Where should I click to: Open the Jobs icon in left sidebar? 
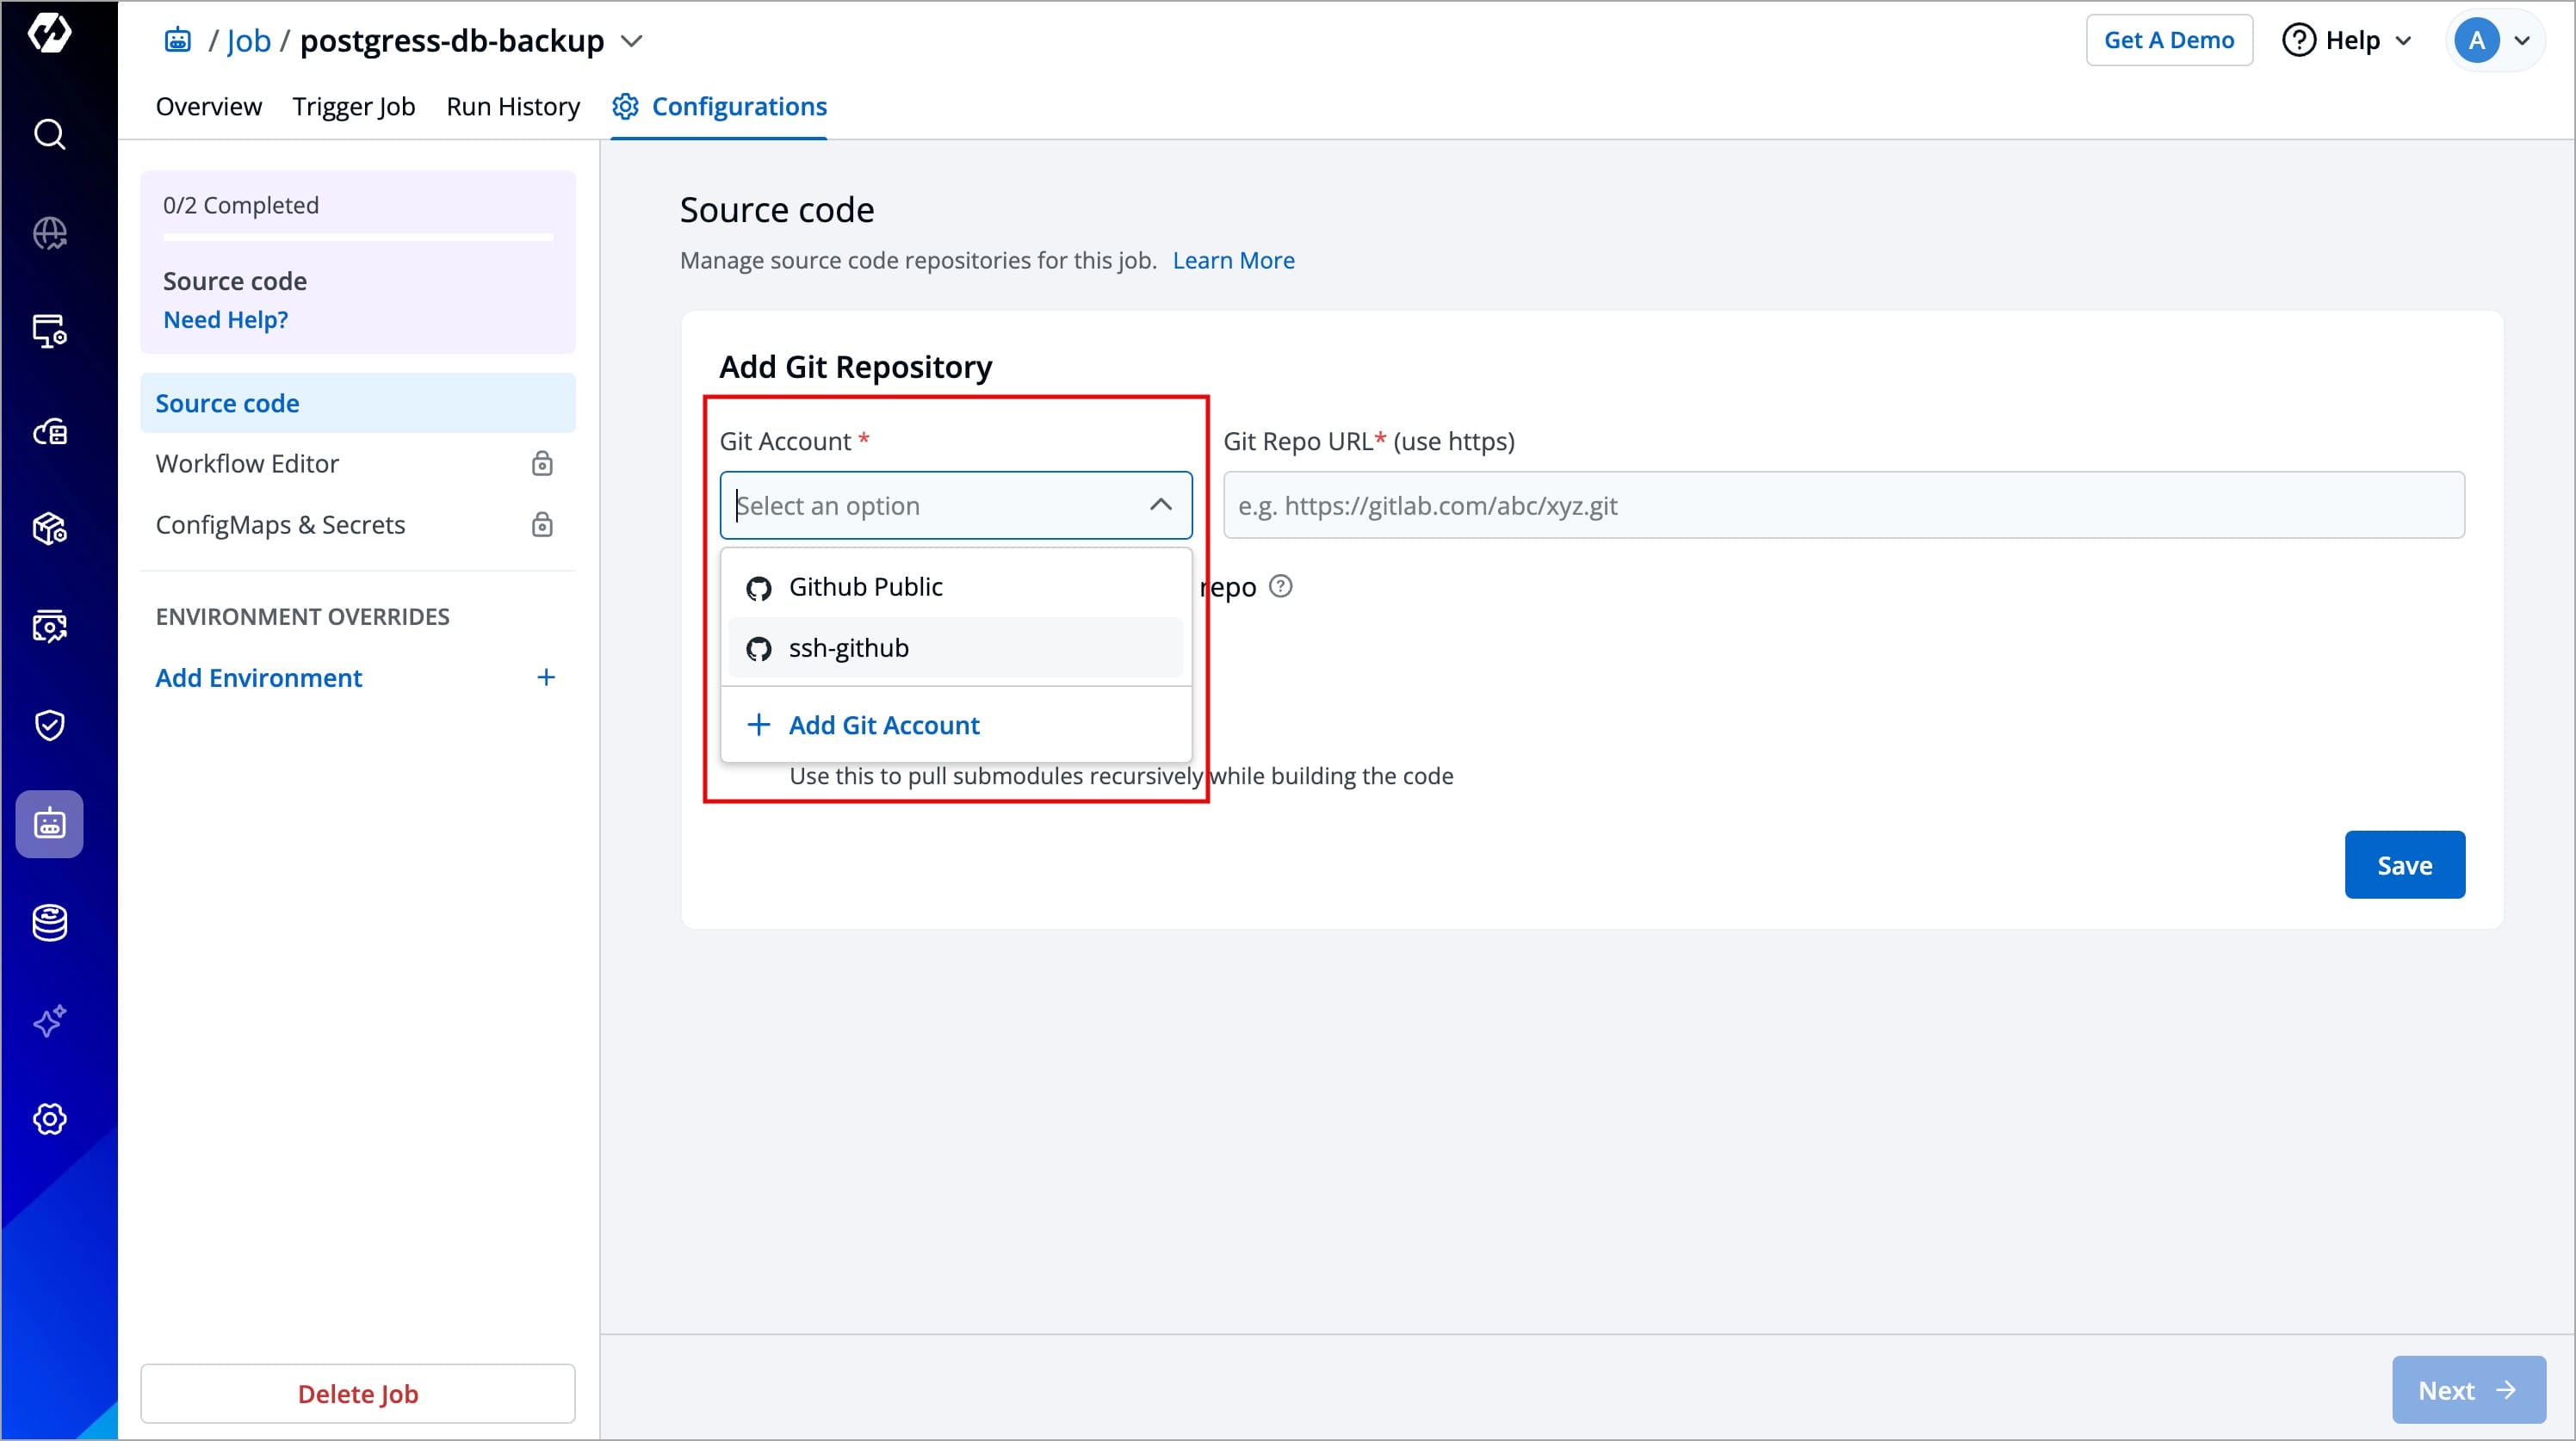(x=49, y=824)
